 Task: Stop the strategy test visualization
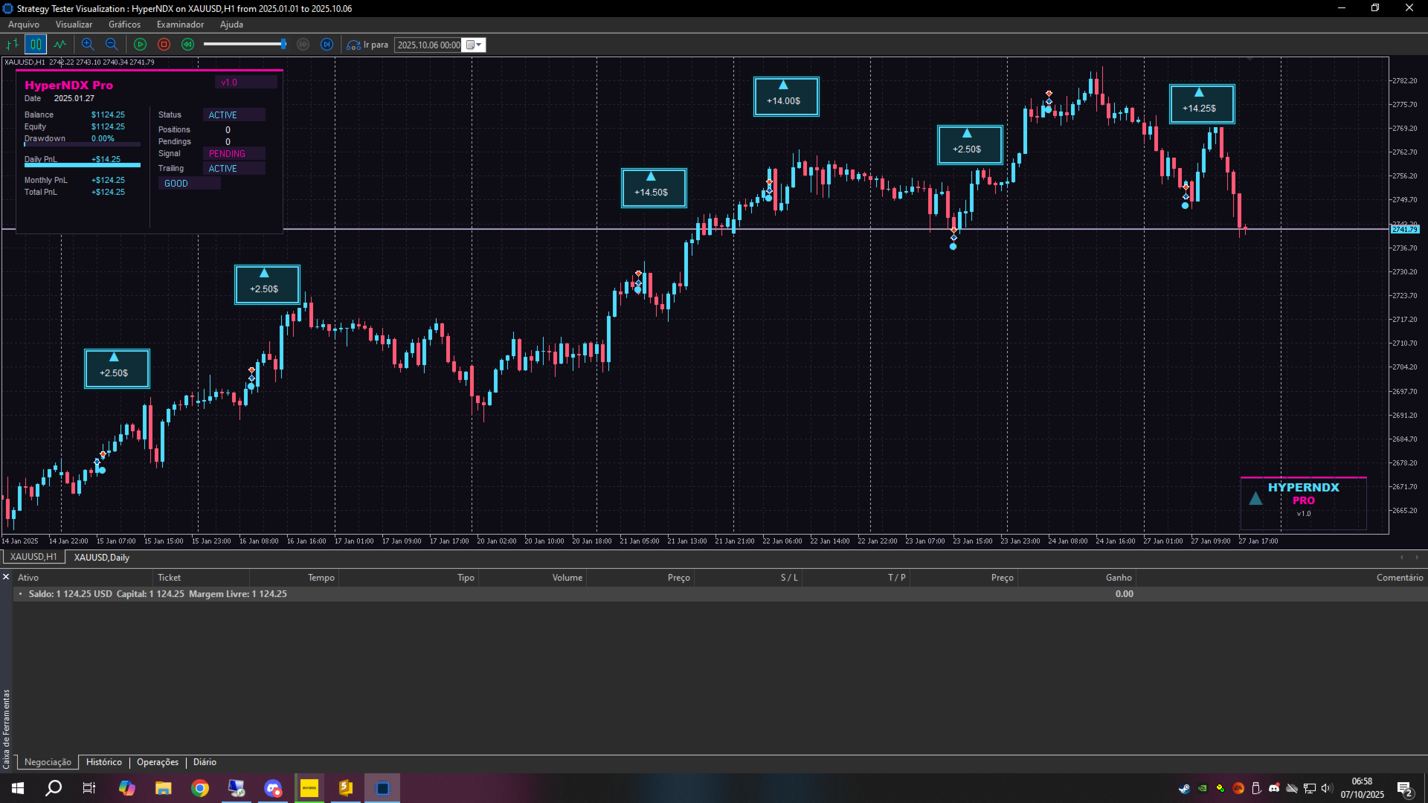(164, 45)
